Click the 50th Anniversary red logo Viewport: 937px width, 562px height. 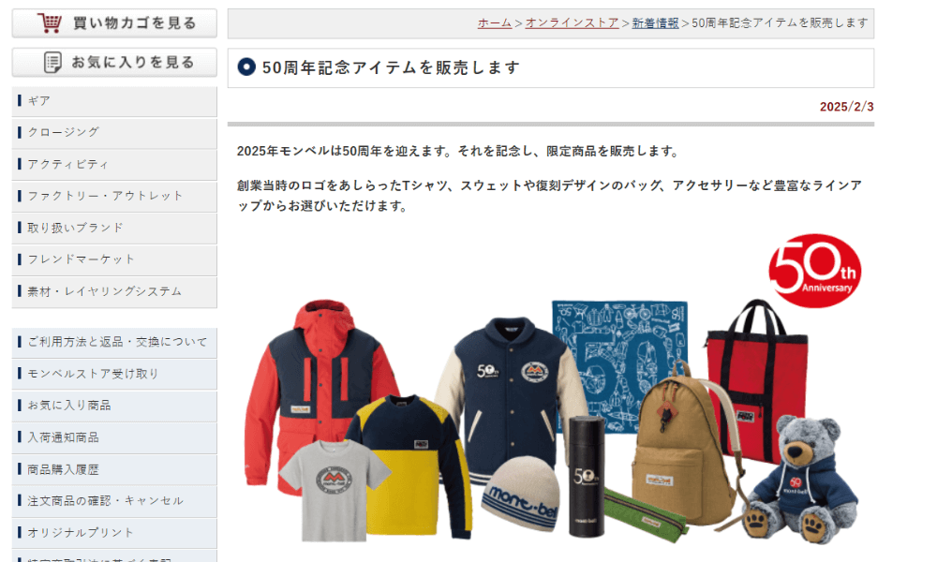pos(813,272)
